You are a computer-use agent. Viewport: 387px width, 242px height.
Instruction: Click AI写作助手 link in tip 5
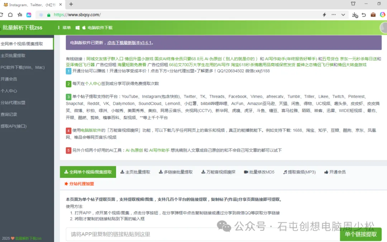tap(159, 150)
